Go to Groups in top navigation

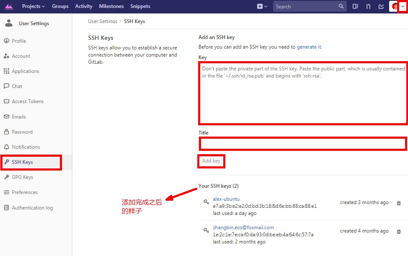click(60, 6)
